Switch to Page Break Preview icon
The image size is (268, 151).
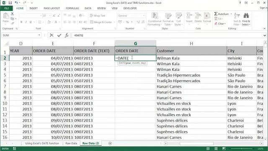point(224,148)
